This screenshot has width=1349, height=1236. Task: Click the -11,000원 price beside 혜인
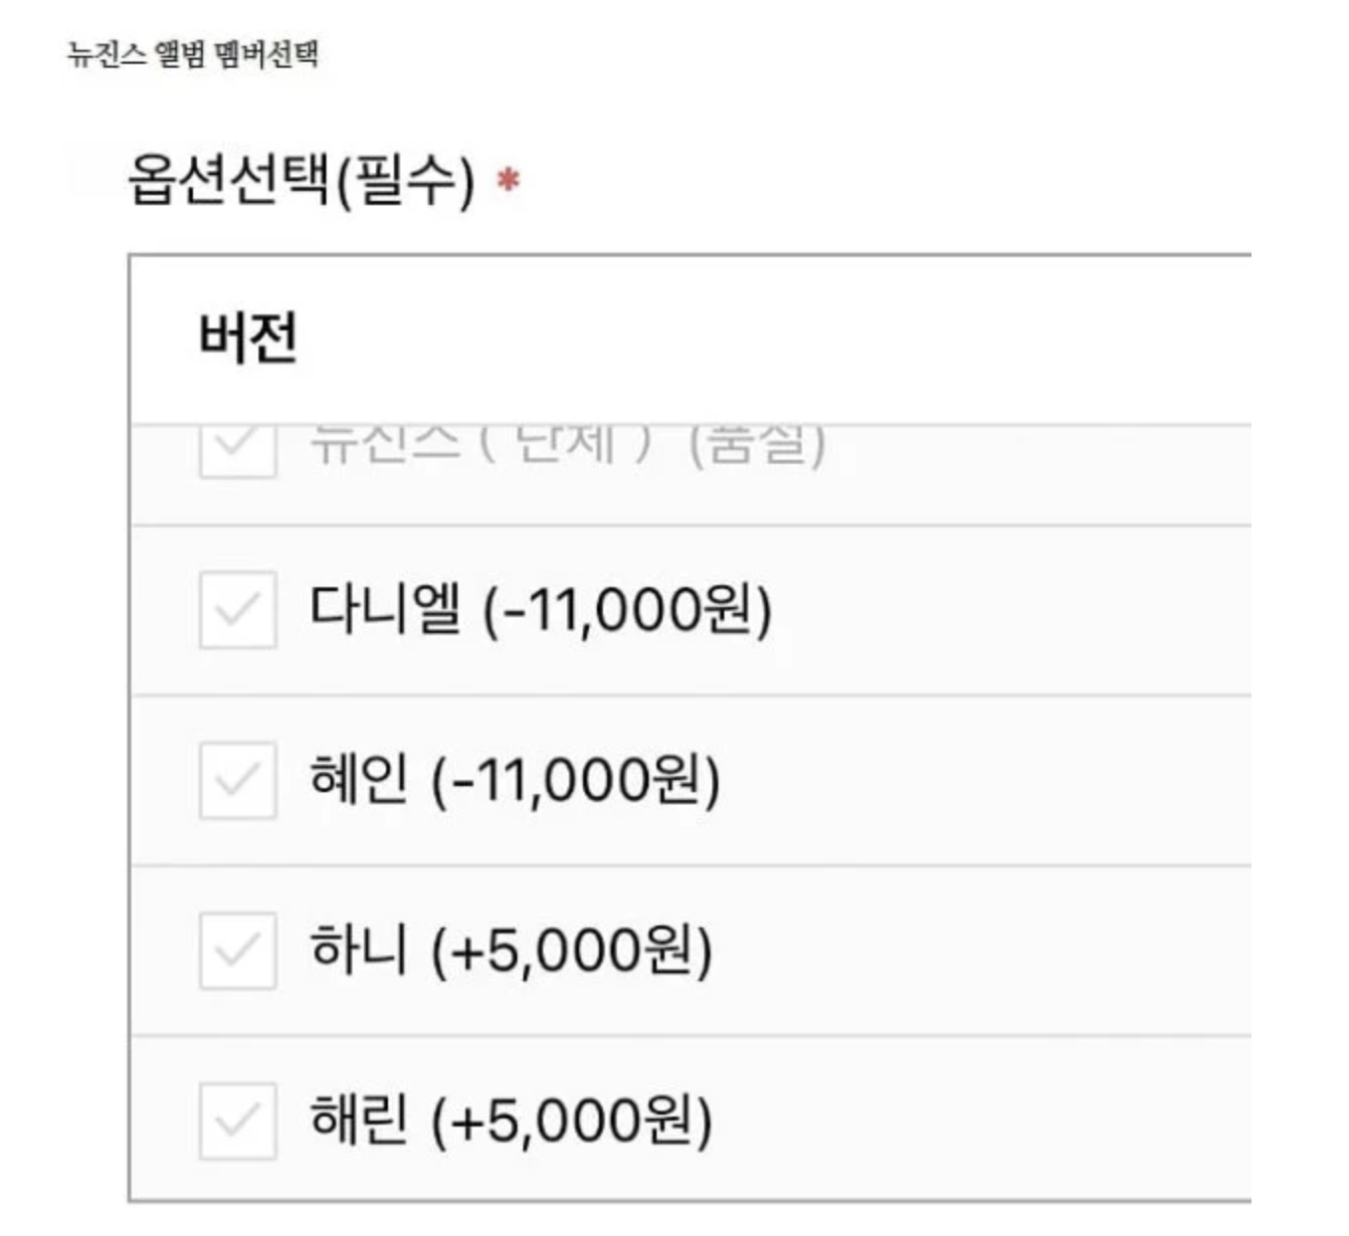point(576,780)
